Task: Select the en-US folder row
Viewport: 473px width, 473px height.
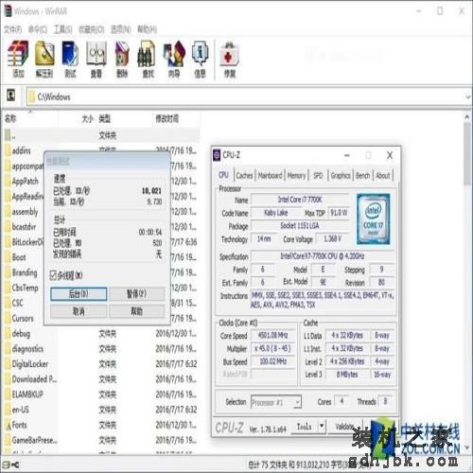Action: pyautogui.click(x=101, y=410)
